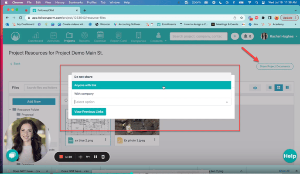The width and height of the screenshot is (300, 174).
Task: Choose the Anyone with link option
Action: click(151, 85)
